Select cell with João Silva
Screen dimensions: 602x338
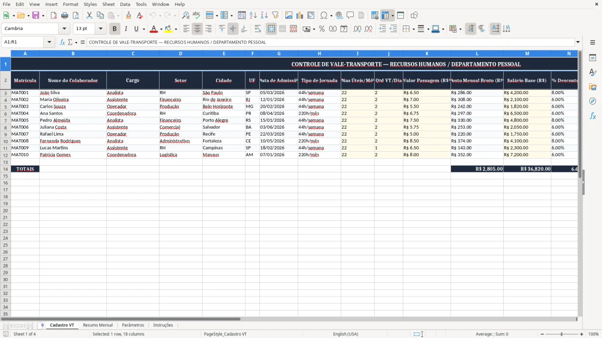pyautogui.click(x=73, y=93)
